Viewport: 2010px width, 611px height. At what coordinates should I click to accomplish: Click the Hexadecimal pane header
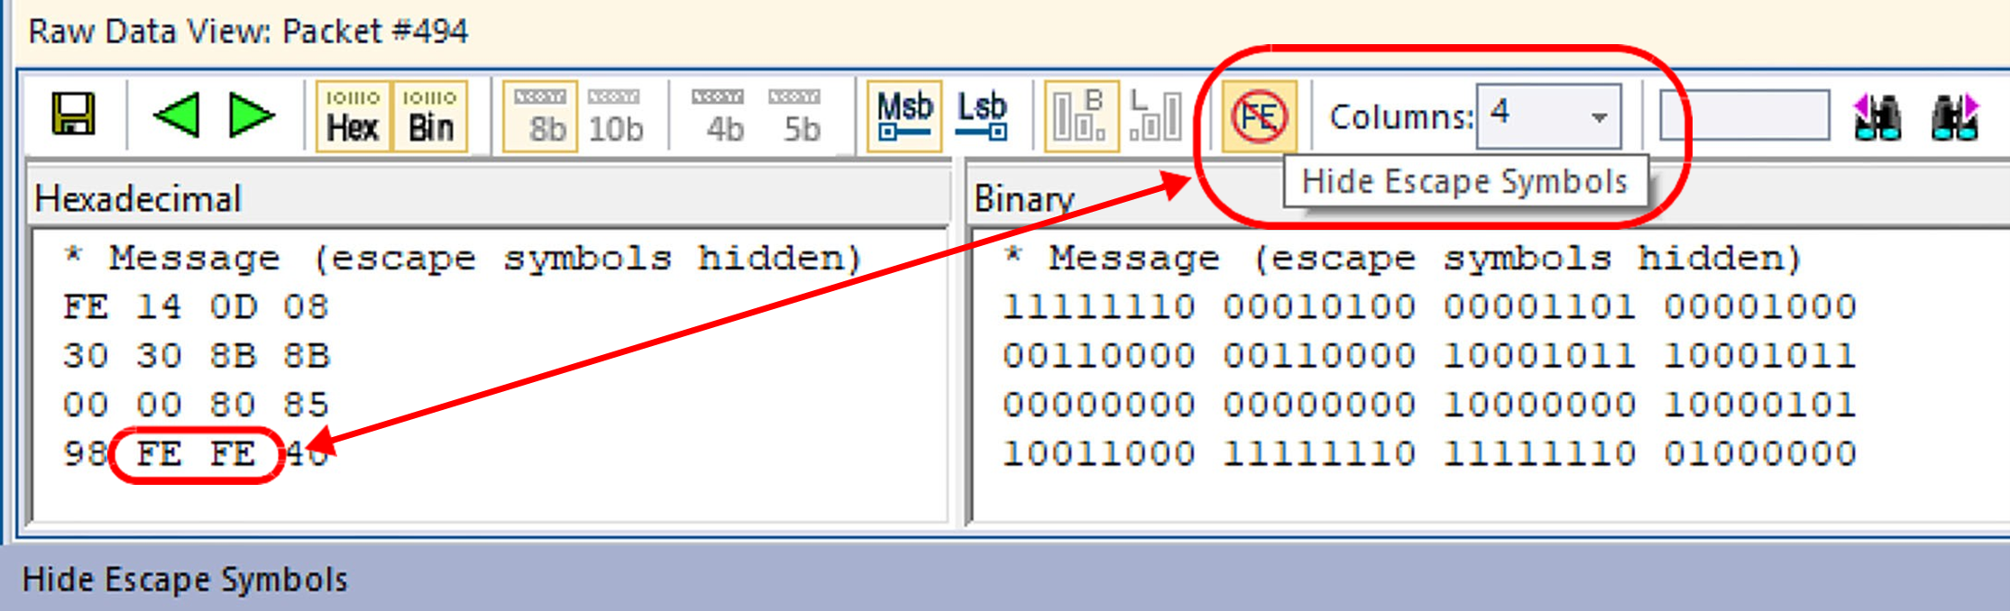point(491,197)
